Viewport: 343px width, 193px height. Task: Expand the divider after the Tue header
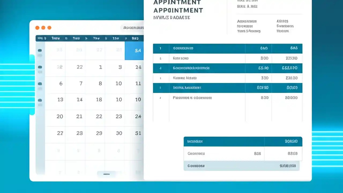[66, 38]
